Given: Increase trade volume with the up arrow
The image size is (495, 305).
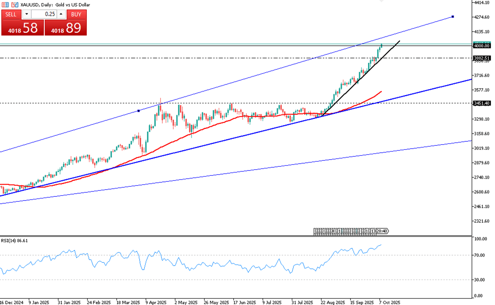Looking at the screenshot, I should [61, 14].
